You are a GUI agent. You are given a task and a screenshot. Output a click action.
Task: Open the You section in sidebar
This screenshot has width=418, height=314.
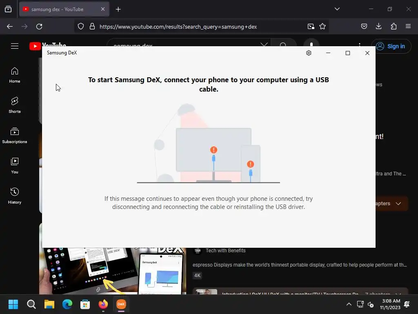(15, 166)
